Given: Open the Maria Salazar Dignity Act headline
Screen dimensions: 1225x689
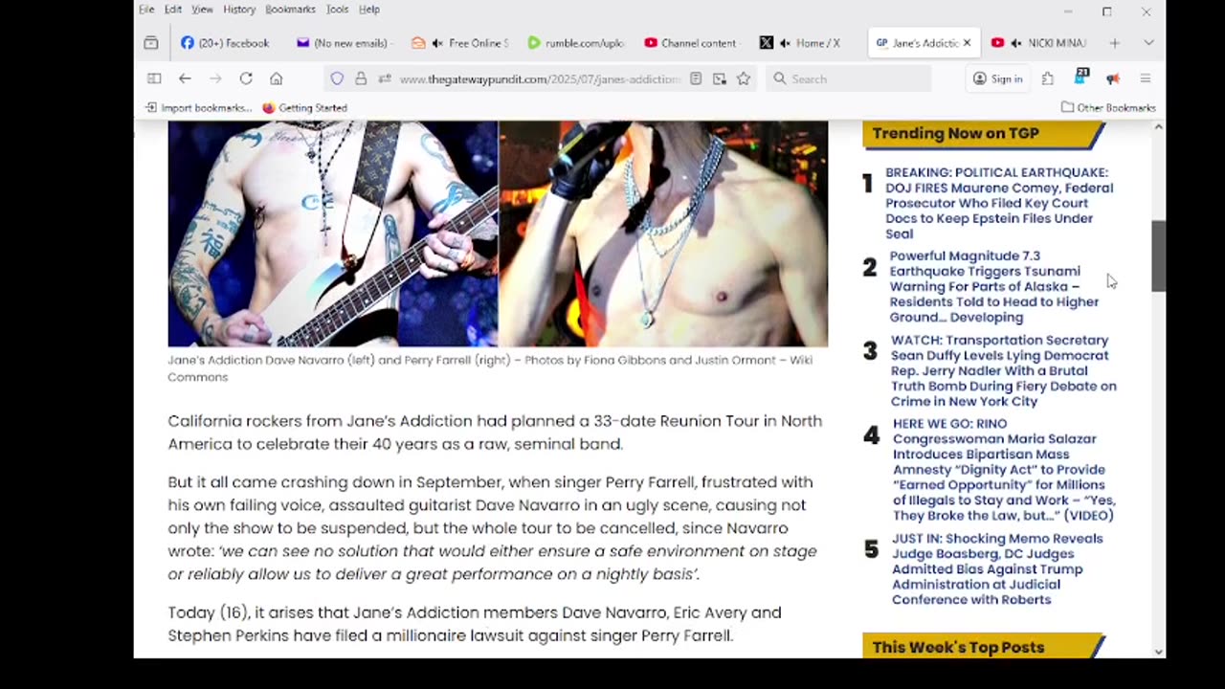Looking at the screenshot, I should (x=1004, y=469).
